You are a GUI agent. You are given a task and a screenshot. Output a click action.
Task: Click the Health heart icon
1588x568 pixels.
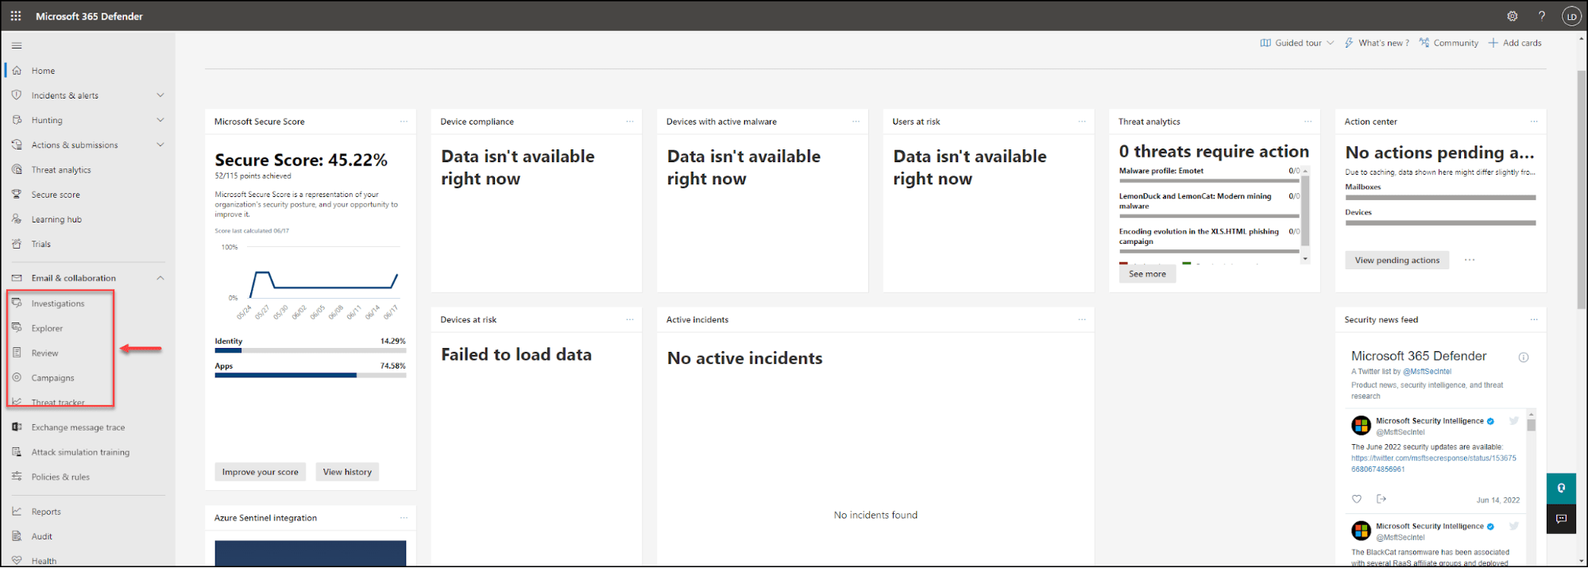(x=17, y=560)
